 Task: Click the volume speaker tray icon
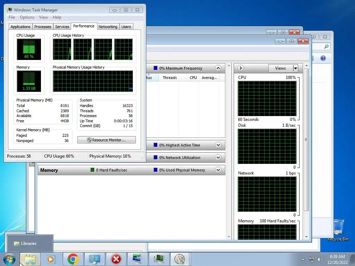click(x=320, y=259)
